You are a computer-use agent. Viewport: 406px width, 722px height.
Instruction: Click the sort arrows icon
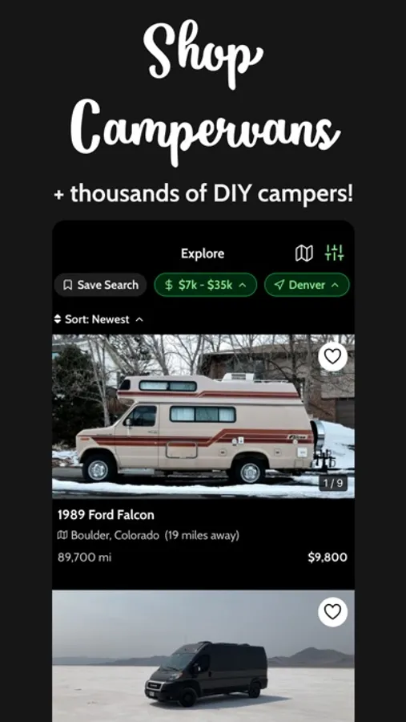tap(58, 319)
